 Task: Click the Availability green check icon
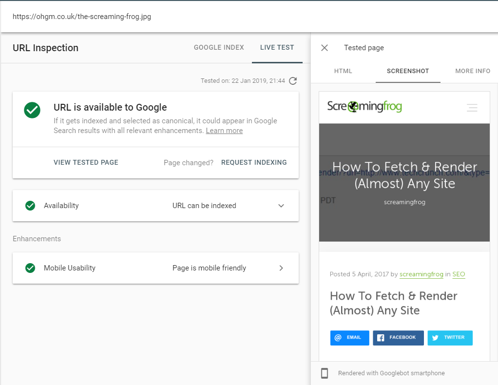tap(30, 206)
